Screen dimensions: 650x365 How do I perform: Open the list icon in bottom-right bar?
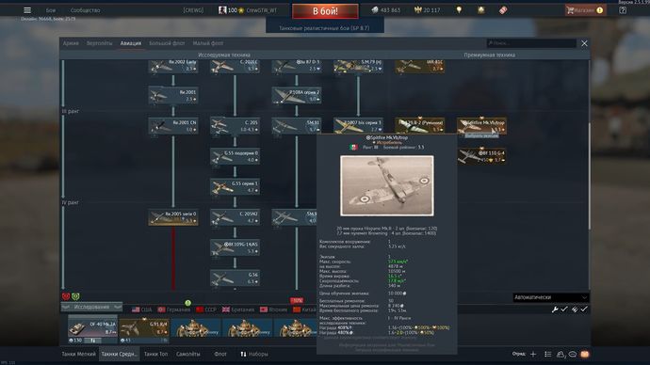click(547, 355)
